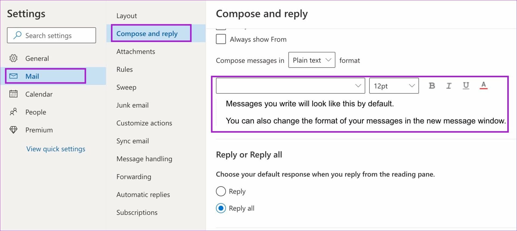Open the Plain text format dropdown
Viewport: 517px width, 231px height.
pyautogui.click(x=312, y=60)
